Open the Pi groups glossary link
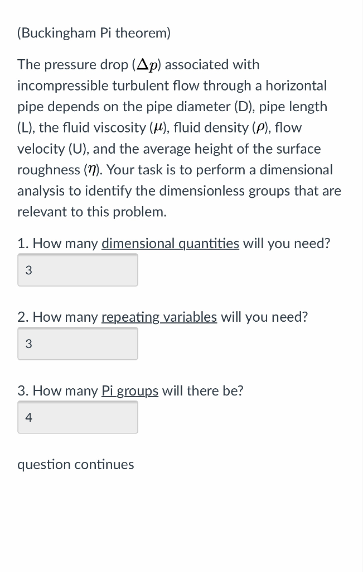Image resolution: width=363 pixels, height=572 pixels. coord(129,391)
